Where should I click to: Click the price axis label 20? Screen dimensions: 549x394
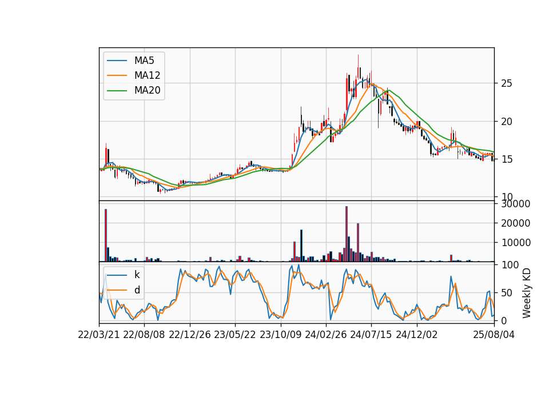coord(506,122)
